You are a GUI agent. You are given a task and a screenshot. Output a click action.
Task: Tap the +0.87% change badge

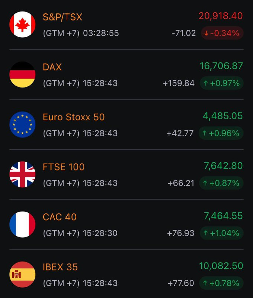point(221,183)
